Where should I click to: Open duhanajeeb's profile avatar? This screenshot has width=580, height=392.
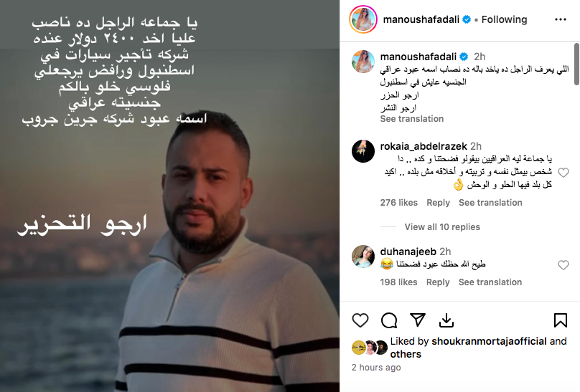tap(363, 257)
